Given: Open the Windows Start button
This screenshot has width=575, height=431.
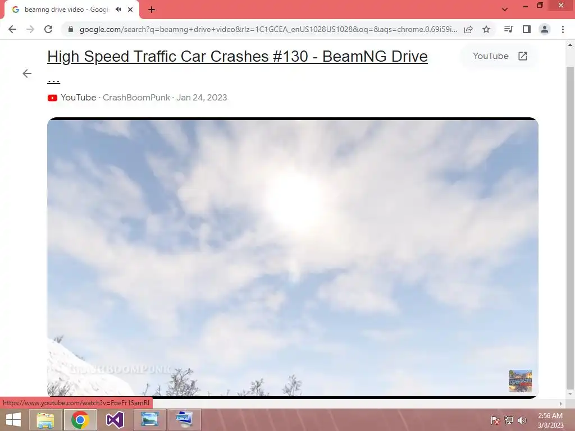Looking at the screenshot, I should point(13,420).
